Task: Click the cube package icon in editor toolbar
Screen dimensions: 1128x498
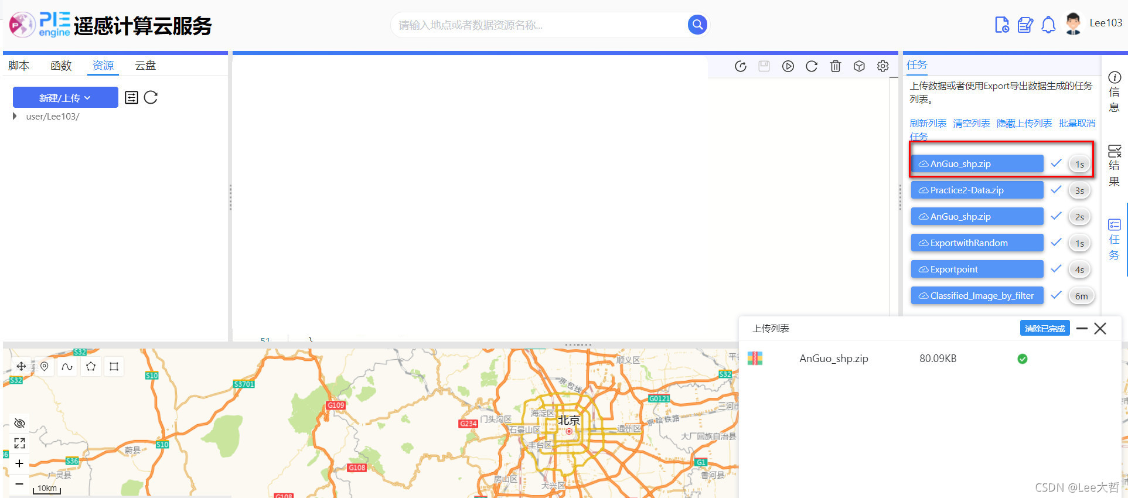Action: 859,66
